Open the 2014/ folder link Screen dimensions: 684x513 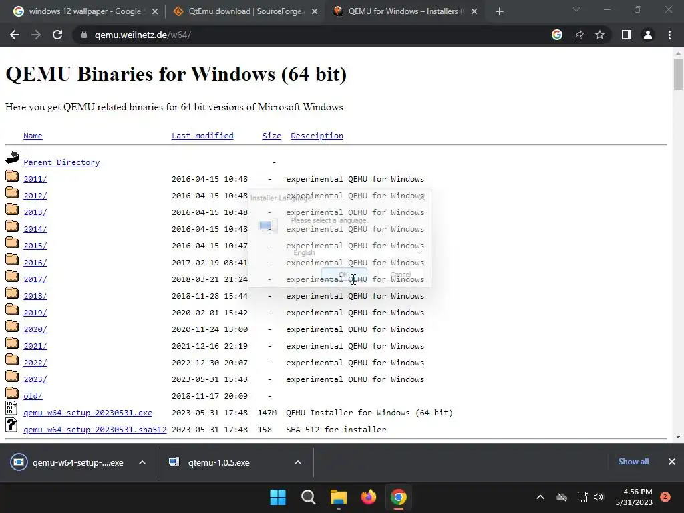coord(35,229)
